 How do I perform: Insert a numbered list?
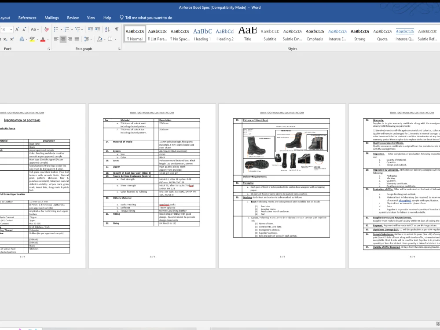(66, 29)
